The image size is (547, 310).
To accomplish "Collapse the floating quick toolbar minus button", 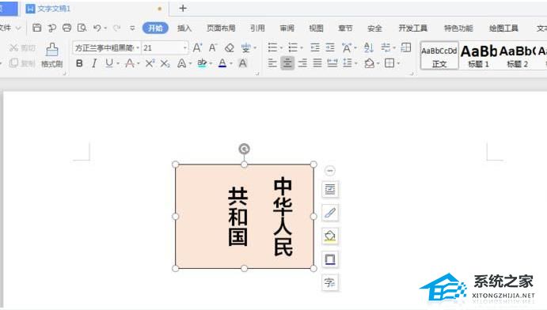I will point(329,171).
